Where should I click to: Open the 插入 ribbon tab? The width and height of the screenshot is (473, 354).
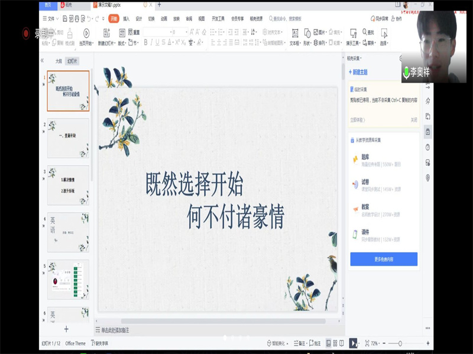click(127, 18)
